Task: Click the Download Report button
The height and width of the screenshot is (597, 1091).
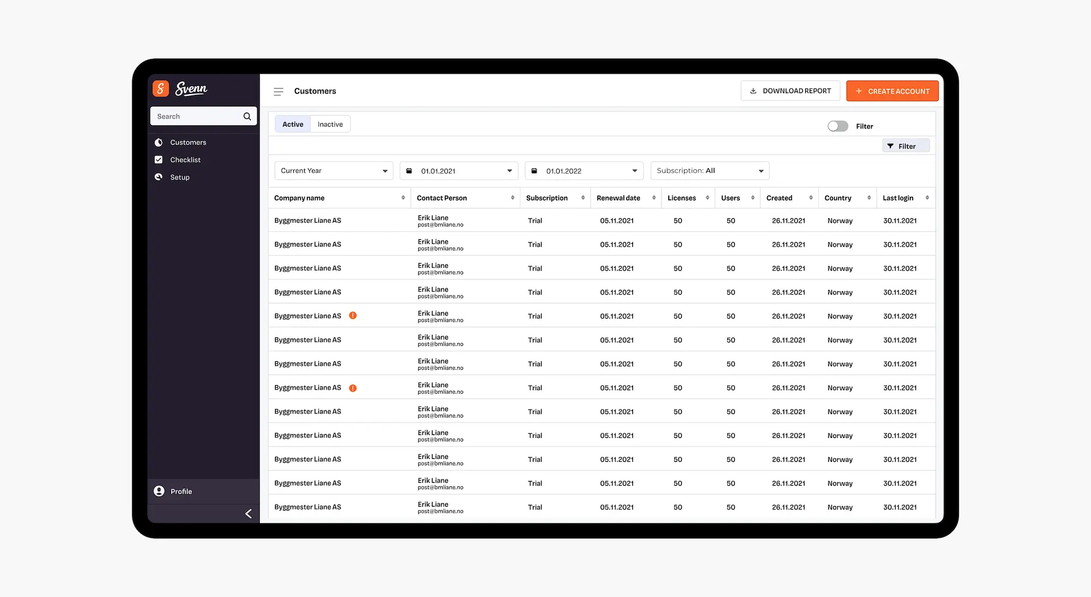Action: [x=790, y=91]
